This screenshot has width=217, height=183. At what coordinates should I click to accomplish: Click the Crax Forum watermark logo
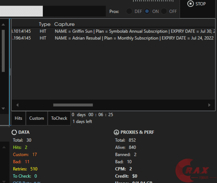tap(194, 171)
